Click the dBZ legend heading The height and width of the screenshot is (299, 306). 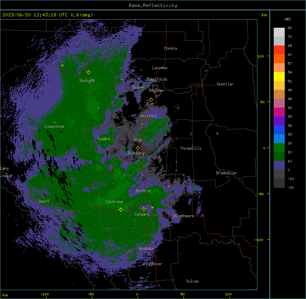pyautogui.click(x=288, y=19)
